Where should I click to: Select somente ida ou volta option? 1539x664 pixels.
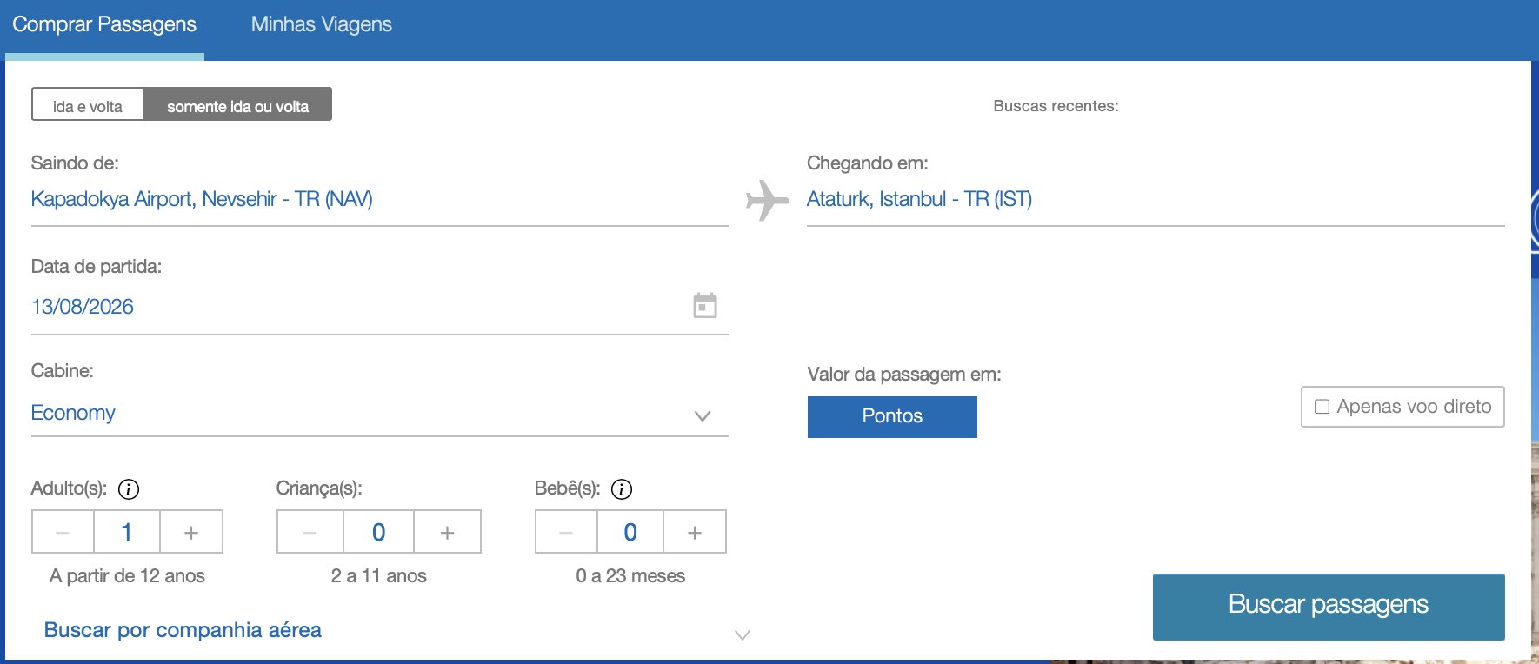pyautogui.click(x=237, y=105)
